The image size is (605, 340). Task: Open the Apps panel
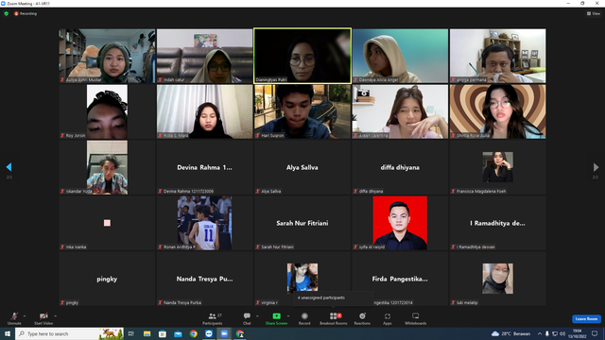388,318
